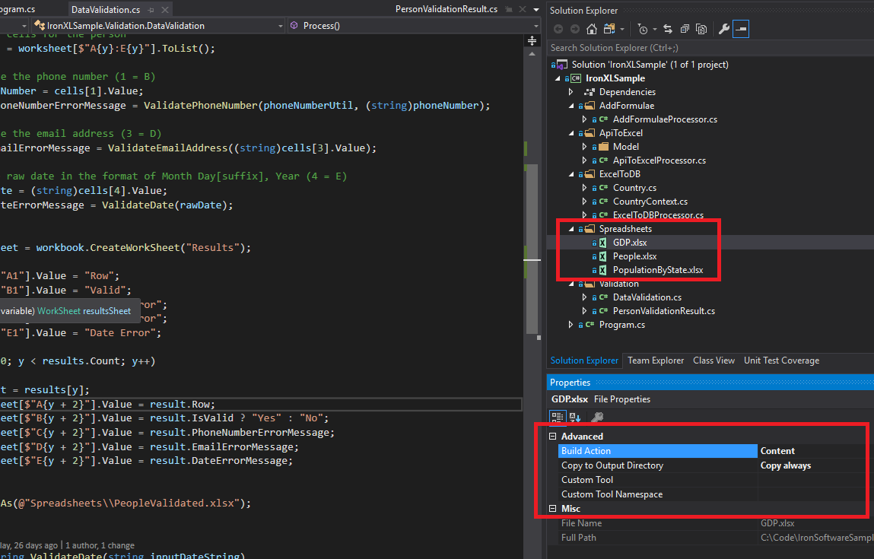Select PopulationByState.xlsx Excel file icon
This screenshot has height=559, width=874.
click(602, 270)
